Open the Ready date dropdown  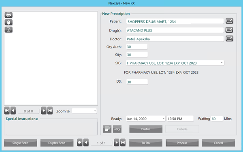pyautogui.click(x=164, y=119)
